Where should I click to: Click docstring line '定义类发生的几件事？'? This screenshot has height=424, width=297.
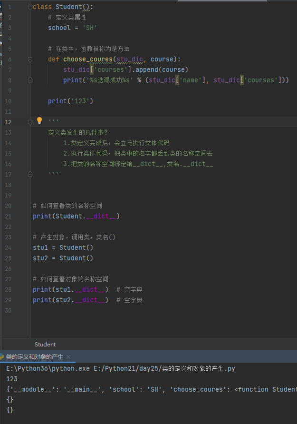[x=78, y=132]
